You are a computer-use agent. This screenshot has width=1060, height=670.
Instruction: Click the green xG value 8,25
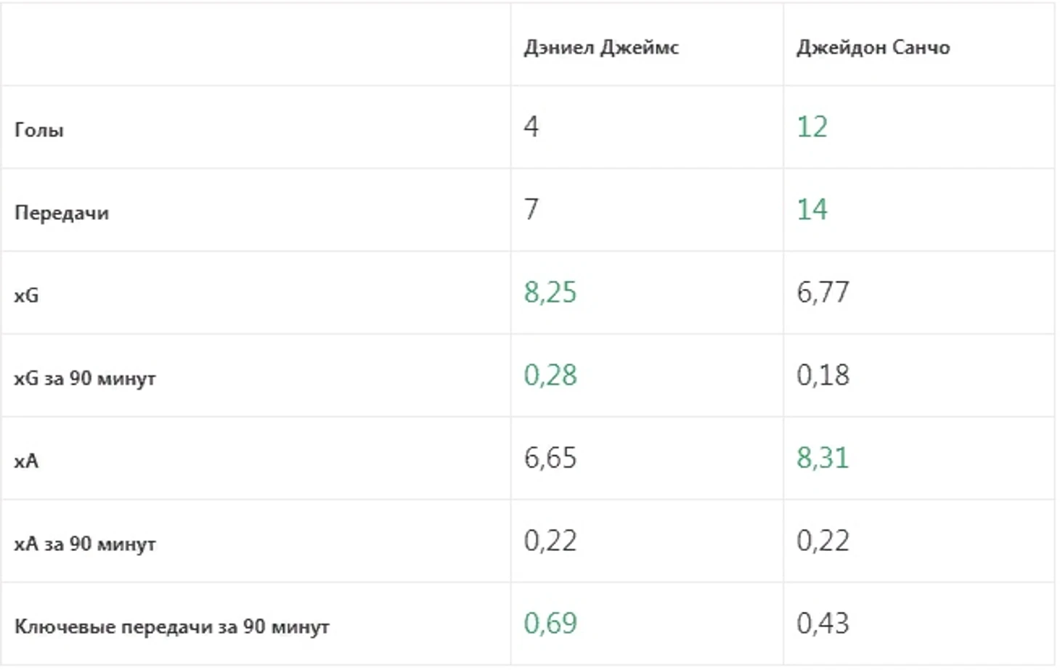[550, 293]
